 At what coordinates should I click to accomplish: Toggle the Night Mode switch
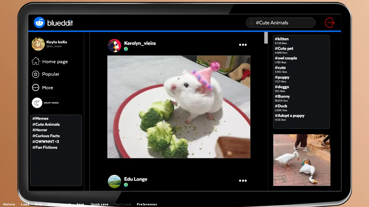[x=46, y=103]
